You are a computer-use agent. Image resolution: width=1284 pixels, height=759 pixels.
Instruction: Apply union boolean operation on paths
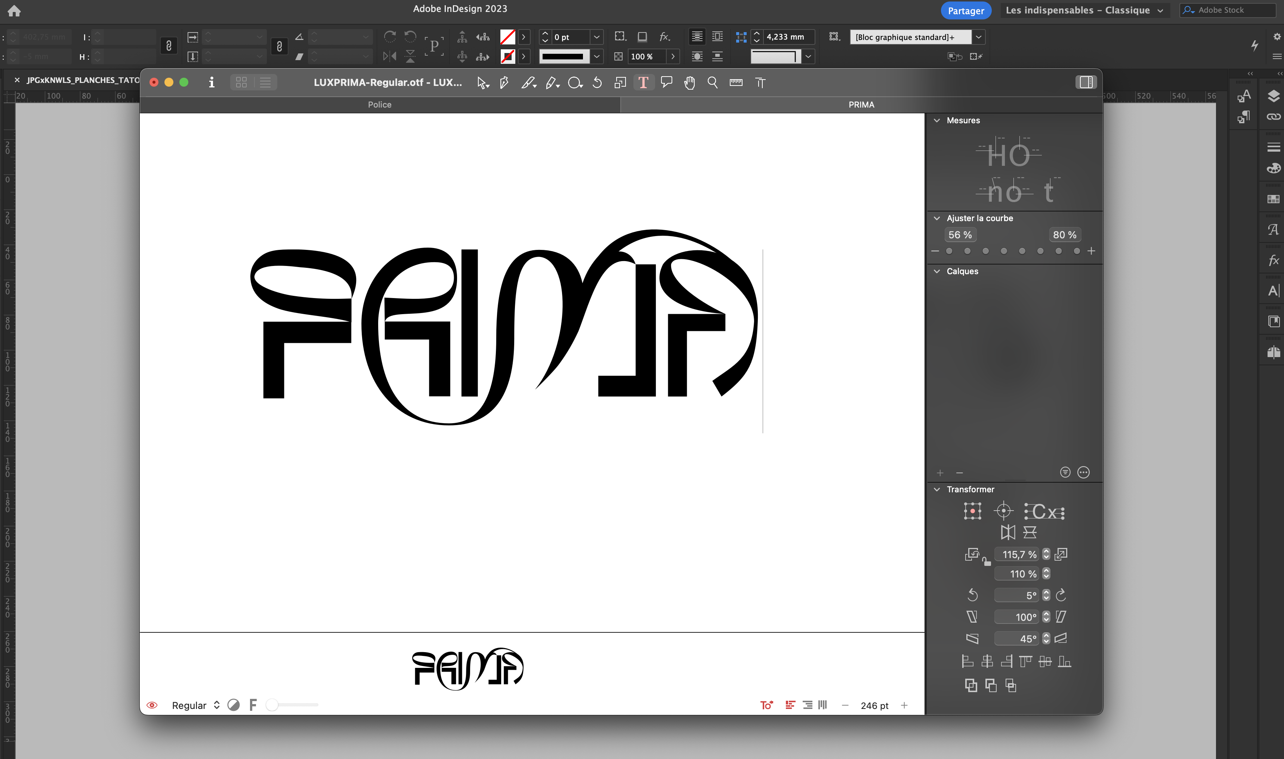click(x=971, y=685)
